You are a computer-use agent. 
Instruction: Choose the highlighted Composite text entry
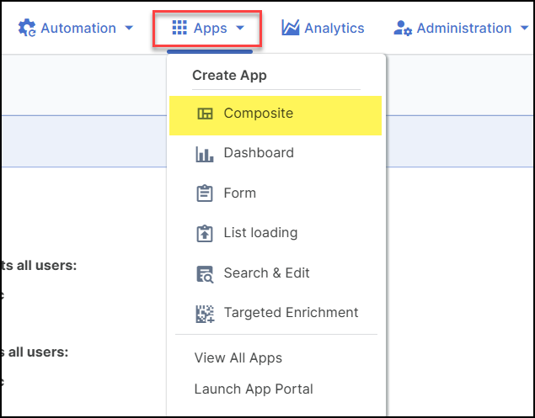[x=259, y=114]
